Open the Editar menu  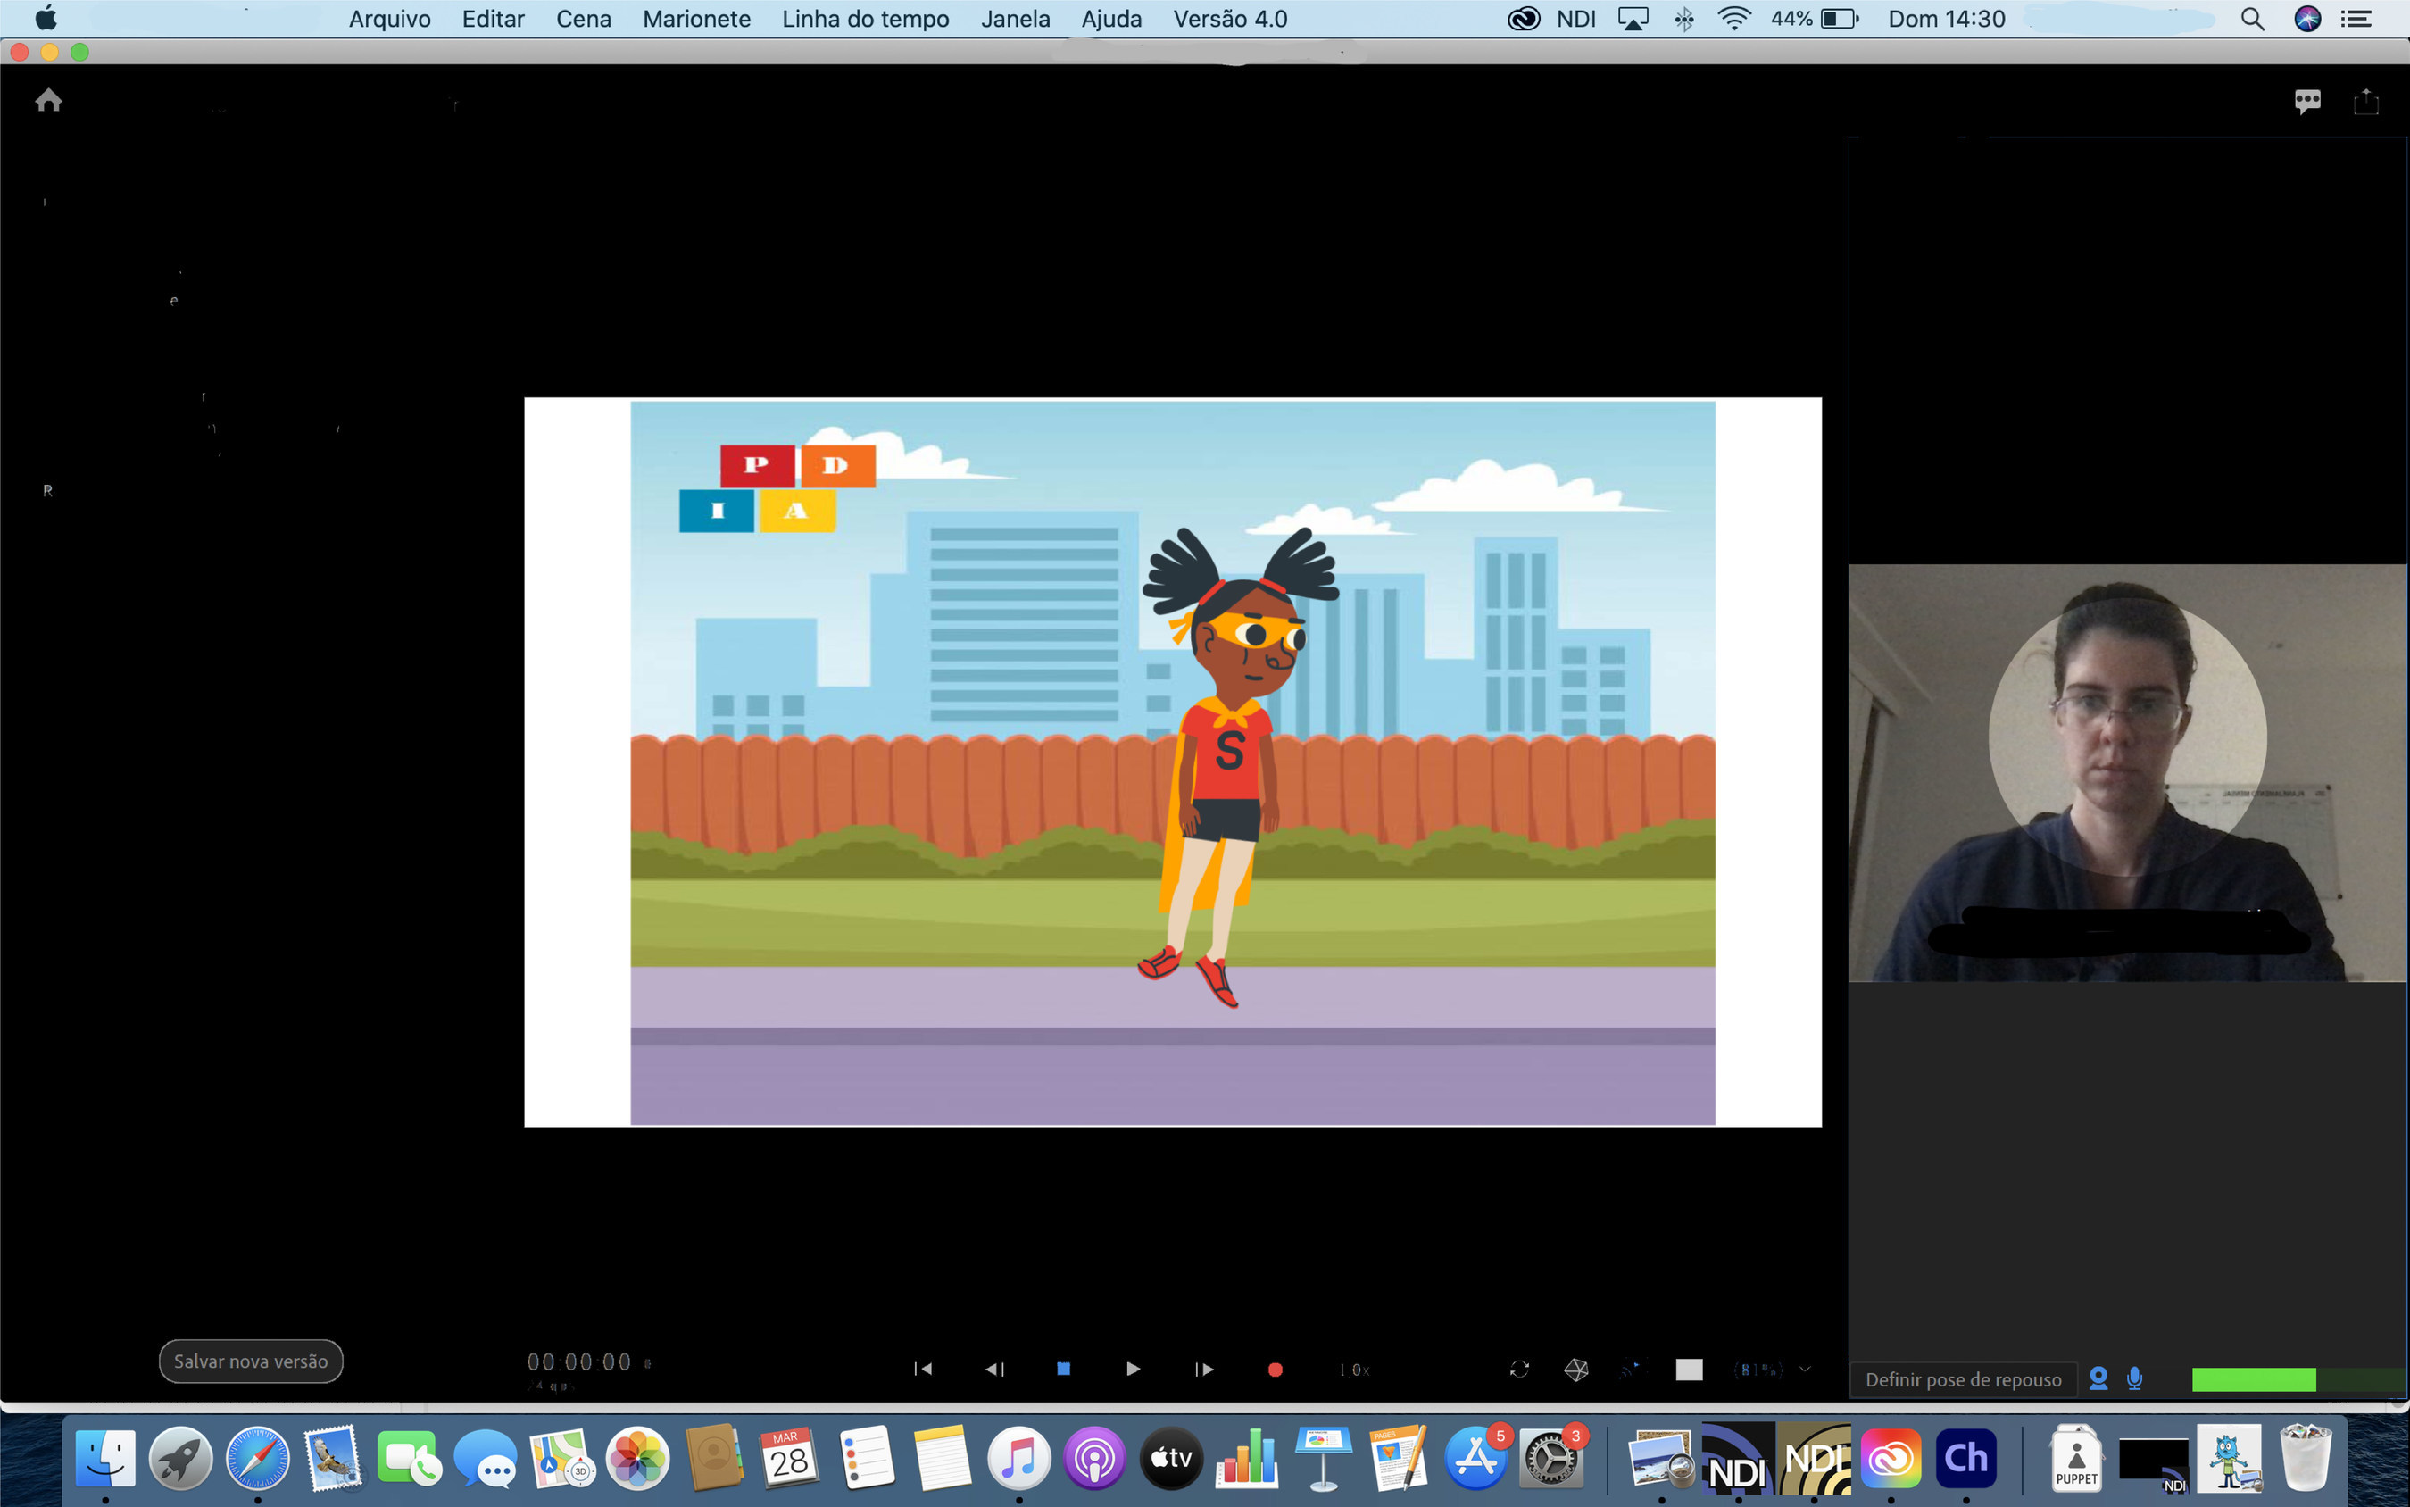[494, 19]
